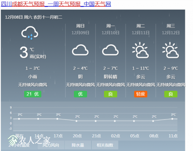Switch to the 相关指数 tab
Image resolution: width=193 pixels, height=151 pixels.
105,145
